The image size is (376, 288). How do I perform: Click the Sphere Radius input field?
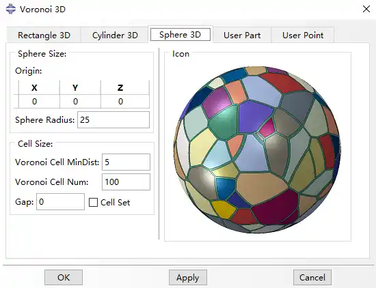coord(113,119)
